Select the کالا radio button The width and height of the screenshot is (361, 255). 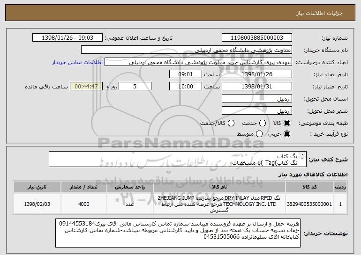[287, 123]
